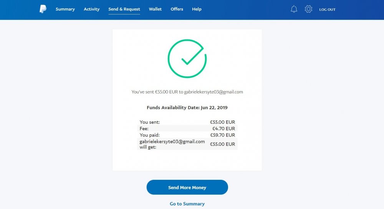
Task: Click the "You sent:" row label
Action: point(150,122)
